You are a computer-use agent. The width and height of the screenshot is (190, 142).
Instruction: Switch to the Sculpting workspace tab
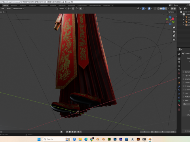click(x=23, y=6)
